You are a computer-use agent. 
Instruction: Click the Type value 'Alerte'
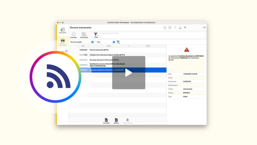click(x=185, y=97)
